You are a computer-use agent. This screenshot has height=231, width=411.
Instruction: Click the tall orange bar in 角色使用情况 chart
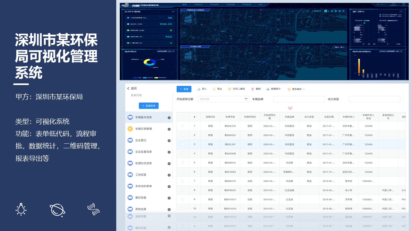coord(359,66)
